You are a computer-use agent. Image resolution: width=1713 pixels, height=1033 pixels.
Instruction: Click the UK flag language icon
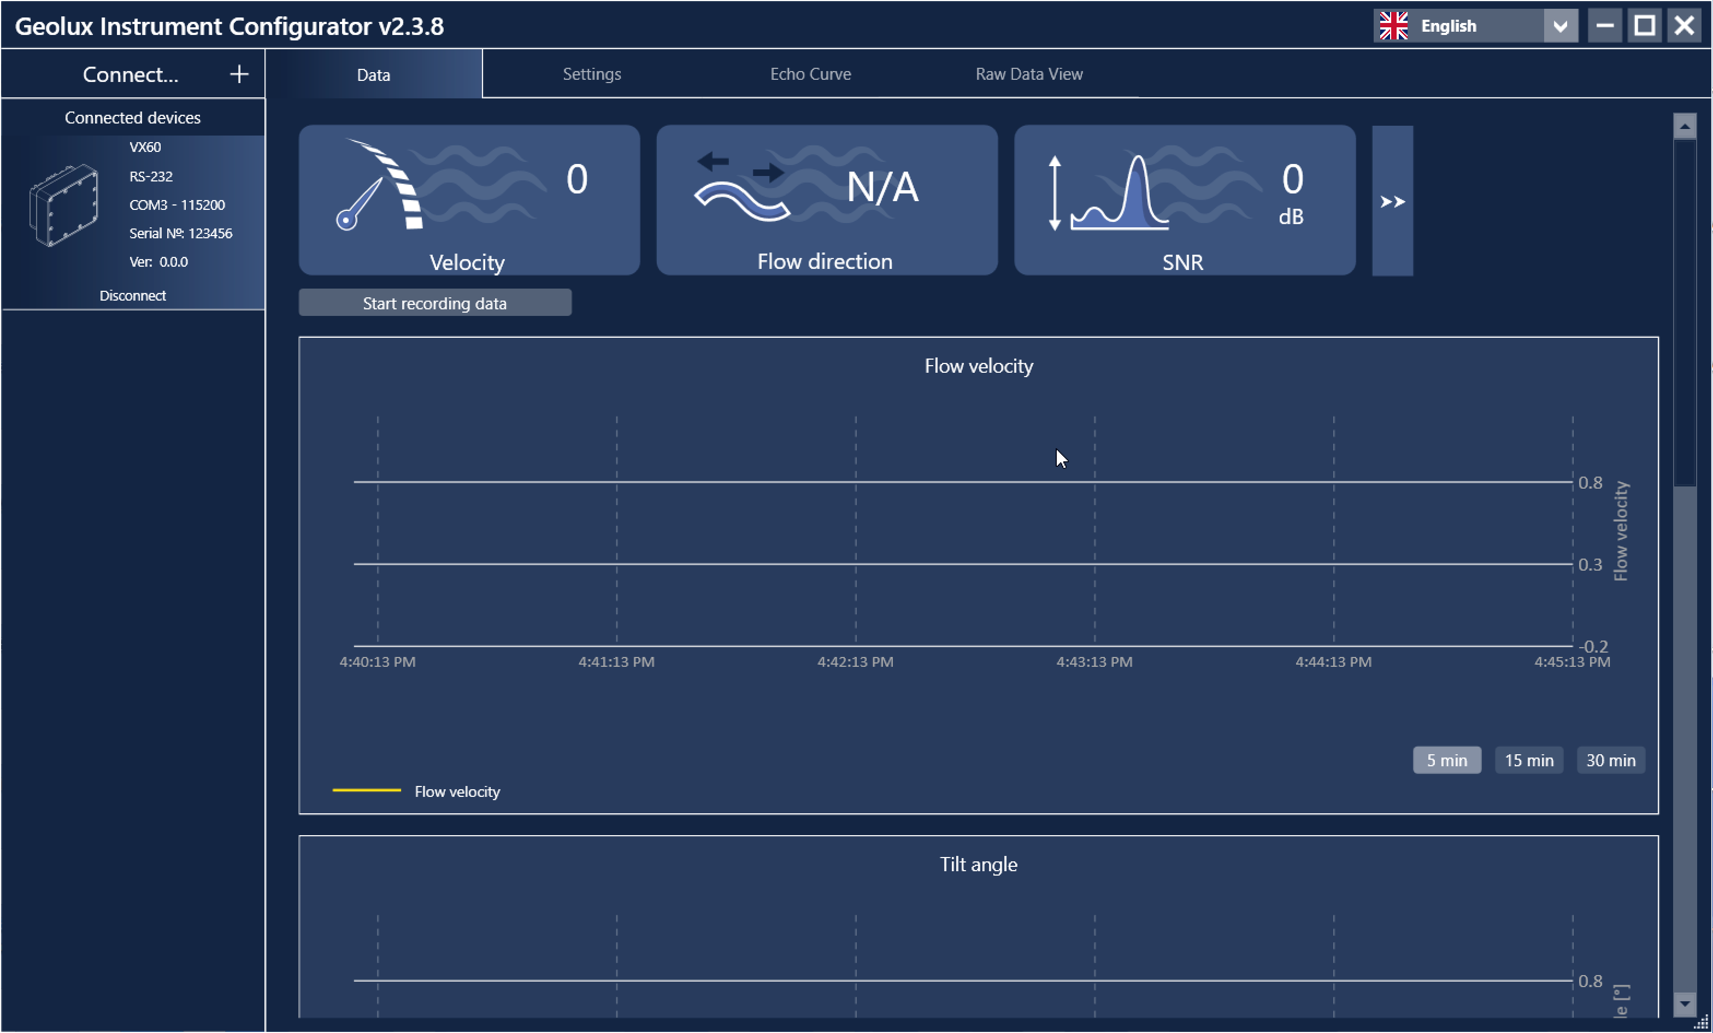coord(1393,26)
